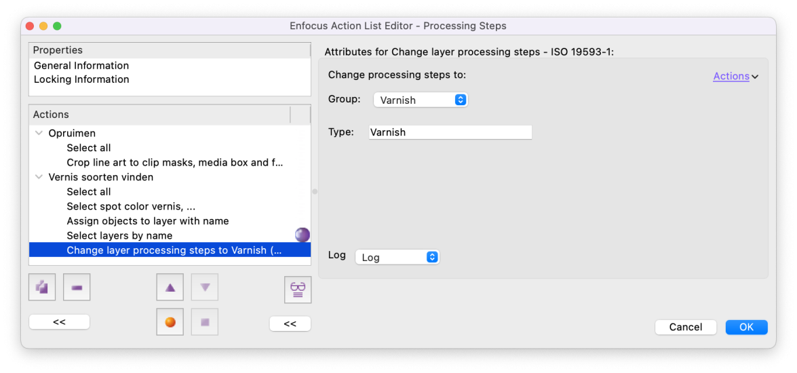The height and width of the screenshot is (373, 797).
Task: Select General Information in Properties
Action: click(x=81, y=66)
